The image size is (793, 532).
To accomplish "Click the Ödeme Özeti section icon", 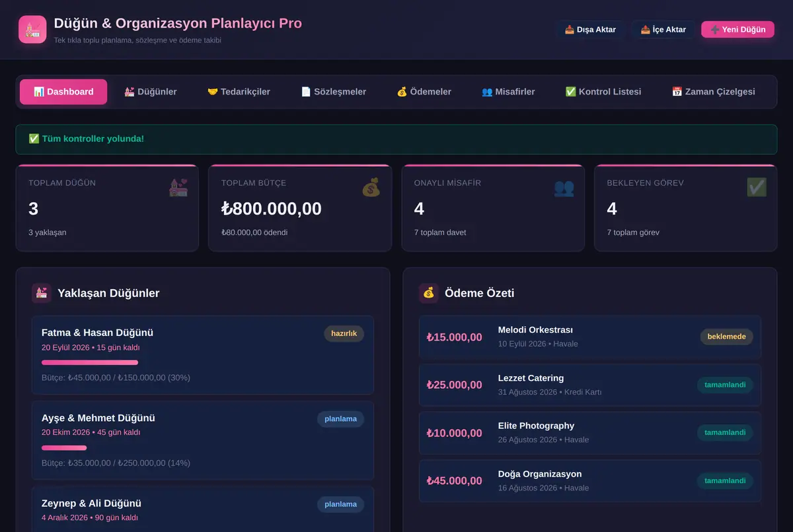I will pos(429,293).
